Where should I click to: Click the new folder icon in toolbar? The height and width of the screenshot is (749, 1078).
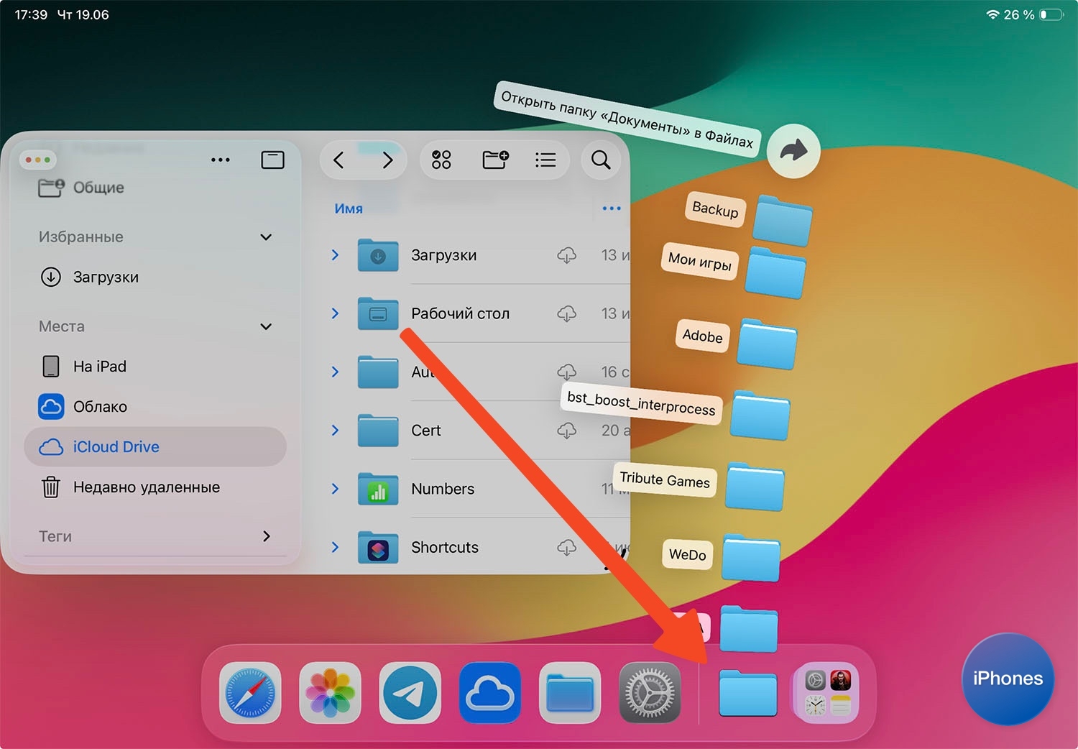(x=495, y=160)
